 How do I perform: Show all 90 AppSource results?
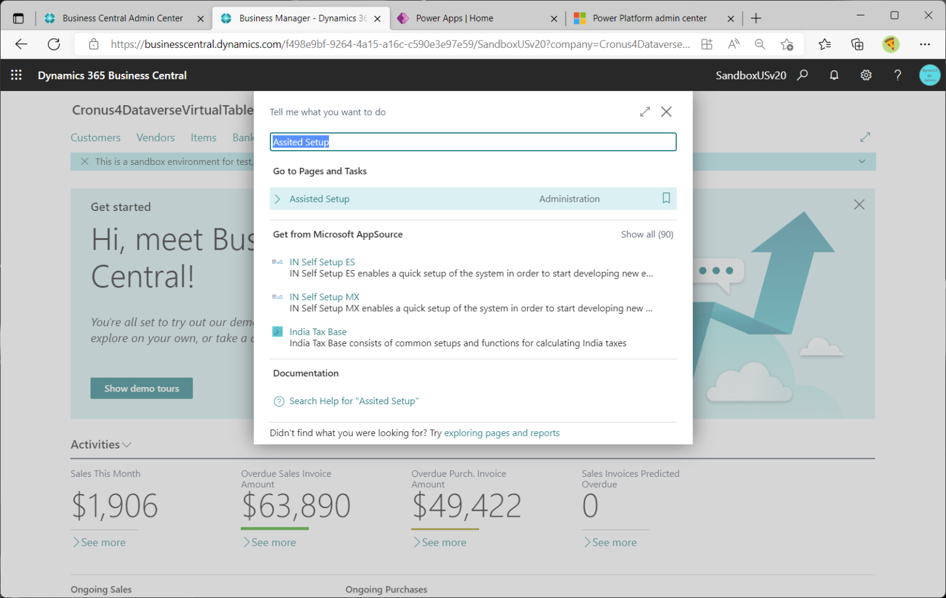coord(647,234)
